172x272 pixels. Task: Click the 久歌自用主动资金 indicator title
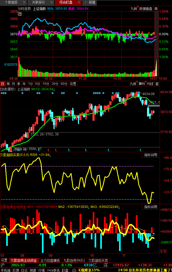tap(13, 207)
